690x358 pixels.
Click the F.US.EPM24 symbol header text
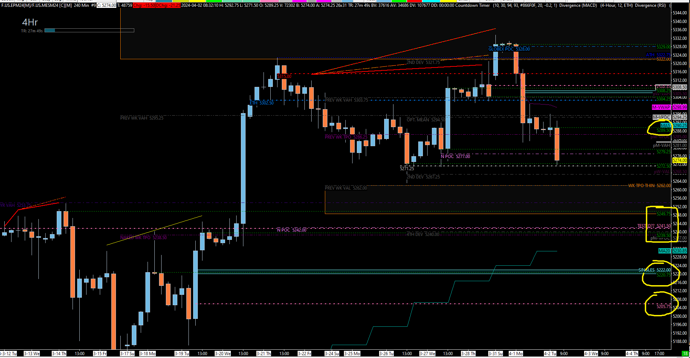[x=36, y=5]
